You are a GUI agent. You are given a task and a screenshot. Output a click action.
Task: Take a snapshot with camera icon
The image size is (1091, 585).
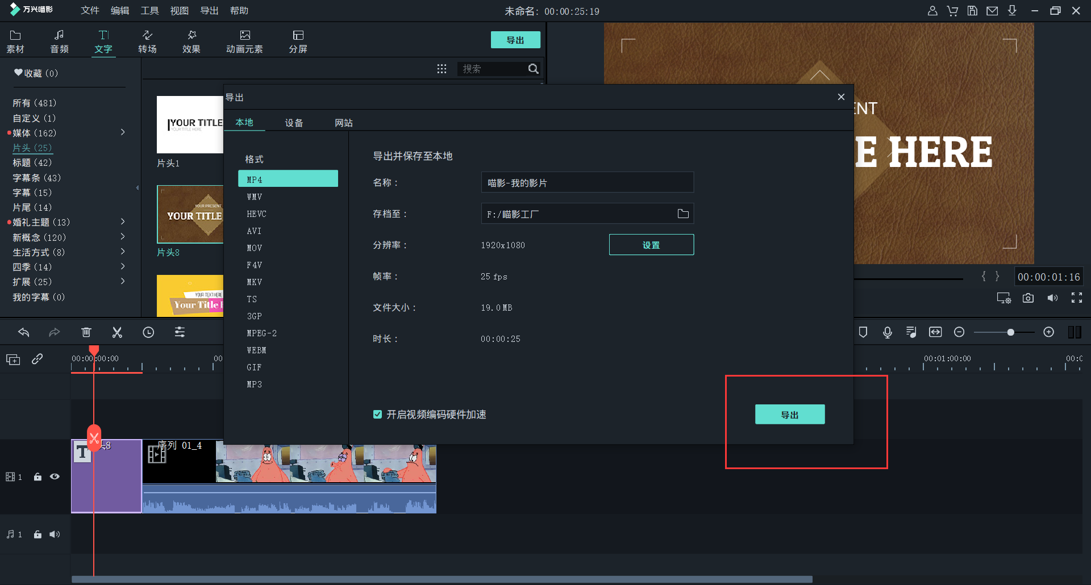[1028, 298]
